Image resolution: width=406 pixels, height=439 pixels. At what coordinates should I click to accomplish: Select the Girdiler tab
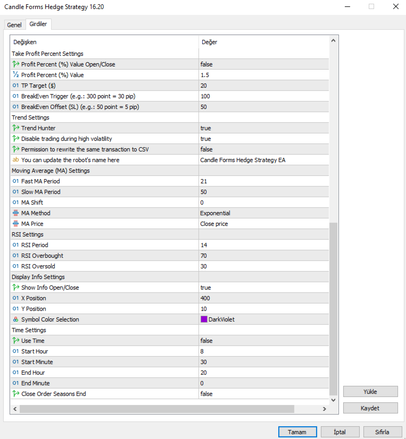point(38,24)
